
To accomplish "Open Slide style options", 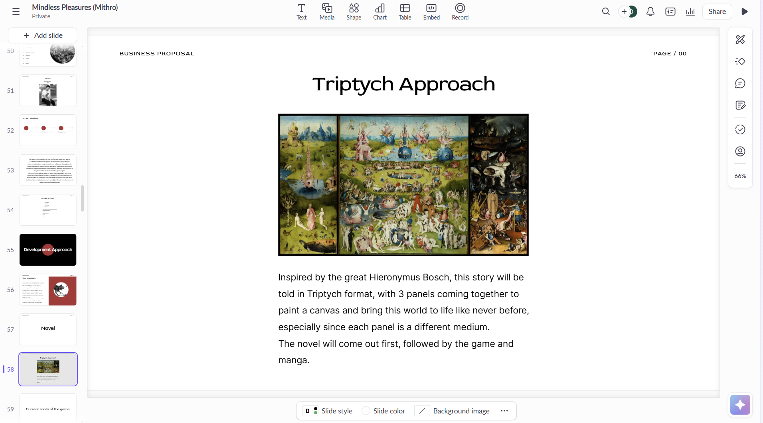I will click(x=328, y=411).
